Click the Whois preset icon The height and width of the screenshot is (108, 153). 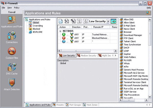click(121, 63)
